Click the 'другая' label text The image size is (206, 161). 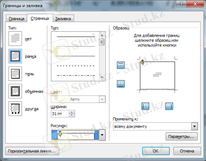point(32,109)
